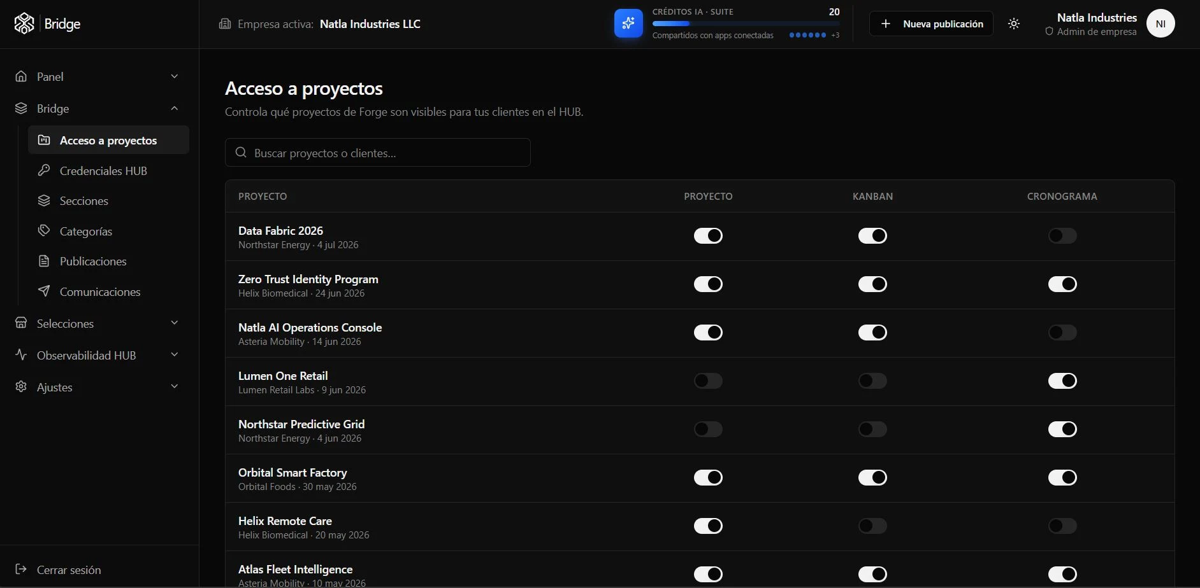Click the Ajustes gear icon
The height and width of the screenshot is (588, 1200).
pyautogui.click(x=21, y=386)
